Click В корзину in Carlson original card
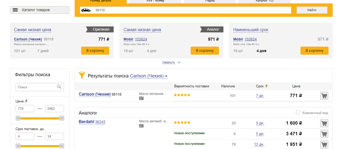The height and width of the screenshot is (149, 360). [95, 51]
